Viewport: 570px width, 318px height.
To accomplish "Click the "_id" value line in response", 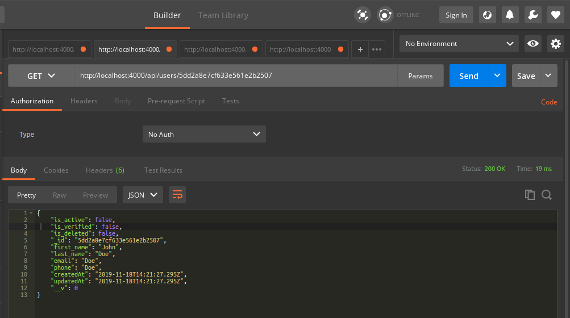I will pos(109,240).
